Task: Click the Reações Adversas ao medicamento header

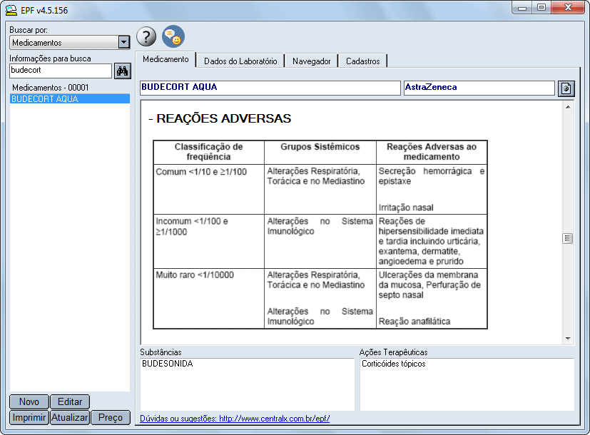Action: [432, 152]
